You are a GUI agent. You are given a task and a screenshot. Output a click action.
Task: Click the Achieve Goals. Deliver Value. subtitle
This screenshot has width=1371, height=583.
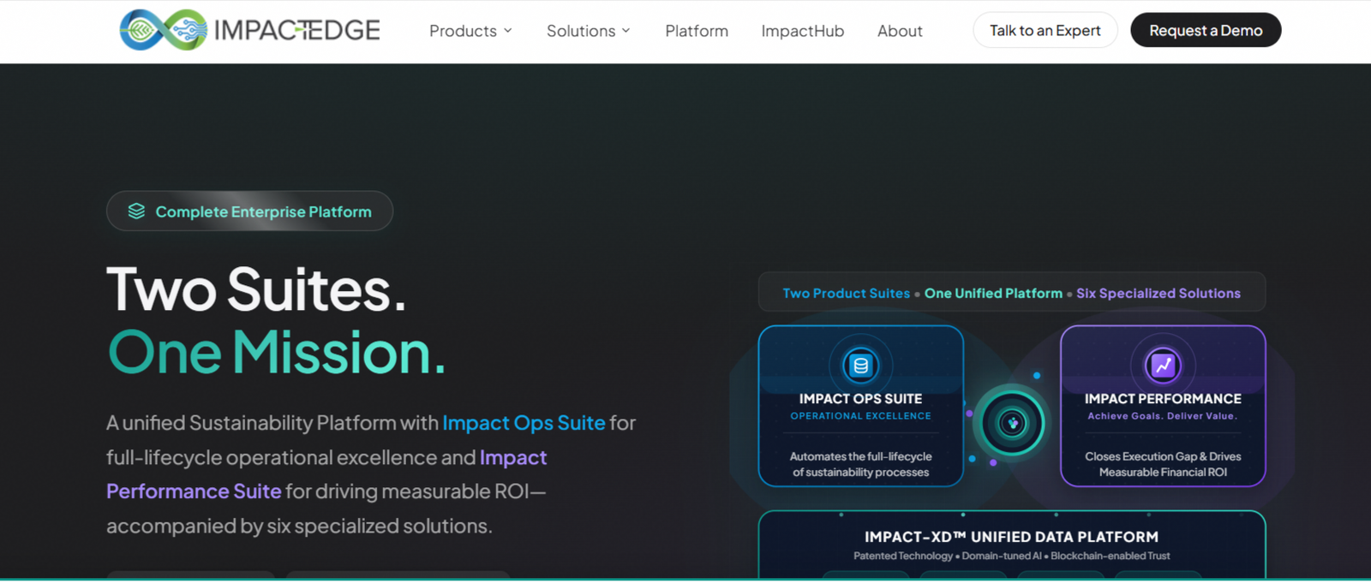click(1163, 416)
